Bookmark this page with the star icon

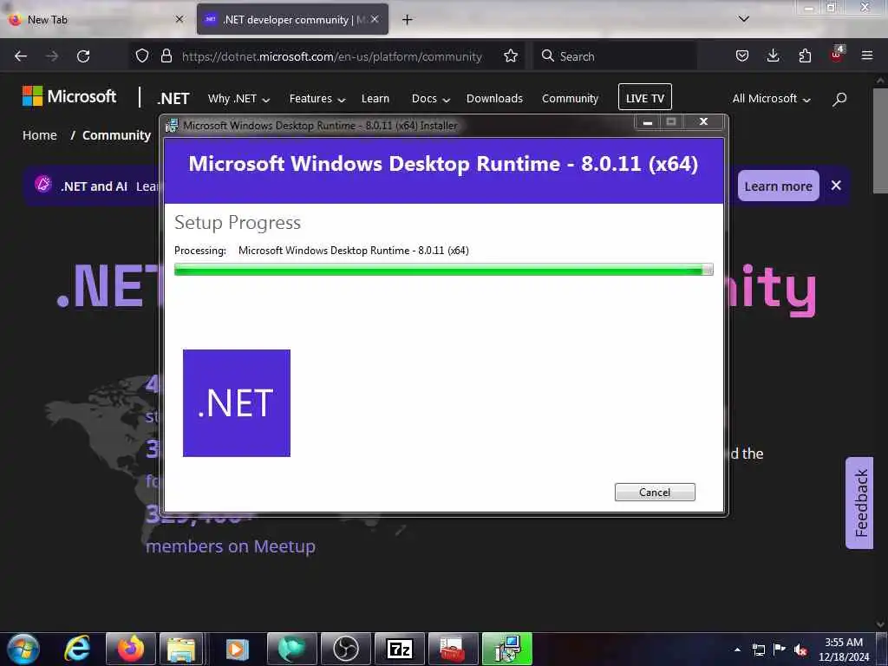click(x=511, y=56)
